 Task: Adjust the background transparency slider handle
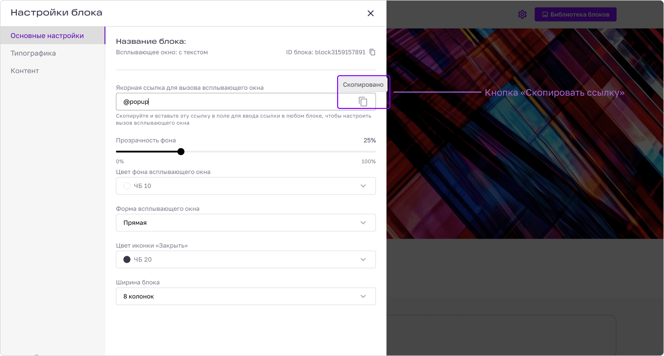pyautogui.click(x=181, y=152)
